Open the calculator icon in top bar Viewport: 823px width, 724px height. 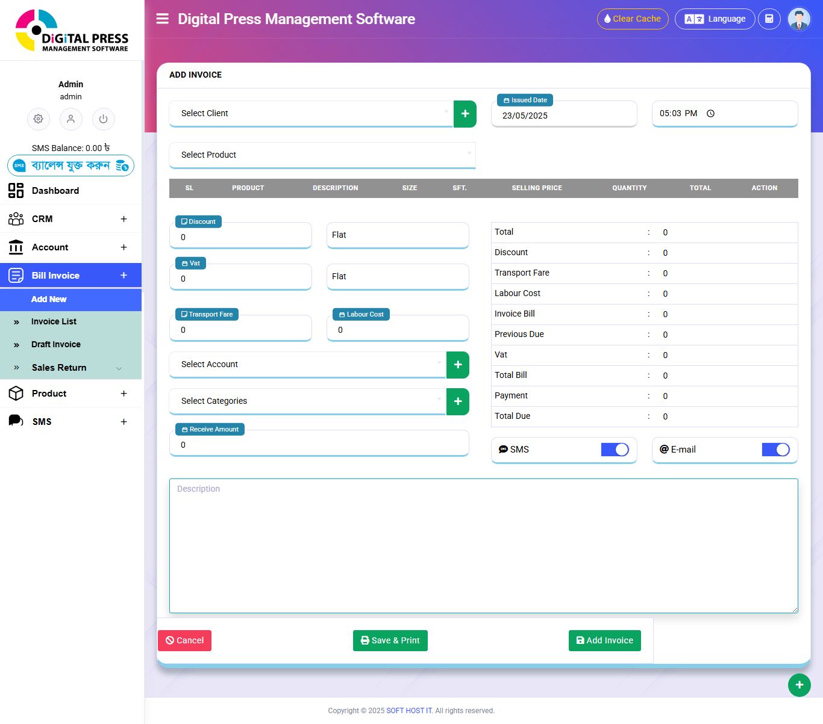coord(769,19)
